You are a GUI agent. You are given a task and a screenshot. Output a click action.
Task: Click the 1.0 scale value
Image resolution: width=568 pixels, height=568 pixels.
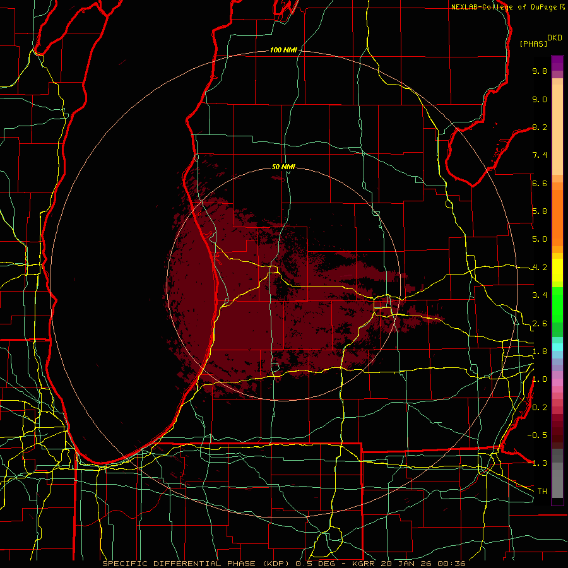tap(540, 379)
